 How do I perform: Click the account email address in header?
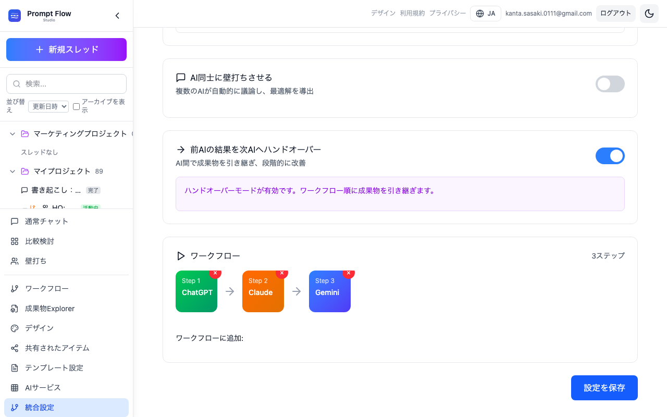[x=549, y=14]
